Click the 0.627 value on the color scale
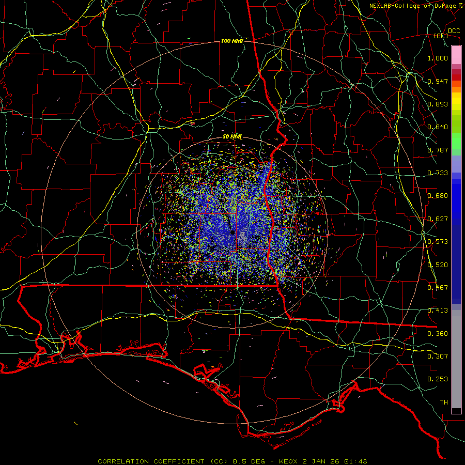The width and height of the screenshot is (465, 465). (x=438, y=219)
